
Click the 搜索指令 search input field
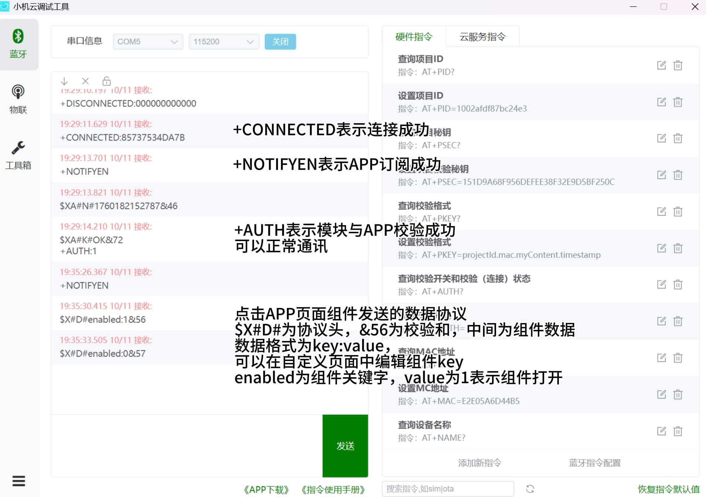click(448, 489)
